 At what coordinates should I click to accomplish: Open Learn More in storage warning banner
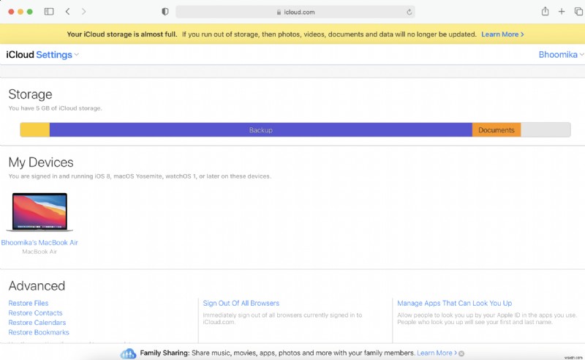[502, 34]
